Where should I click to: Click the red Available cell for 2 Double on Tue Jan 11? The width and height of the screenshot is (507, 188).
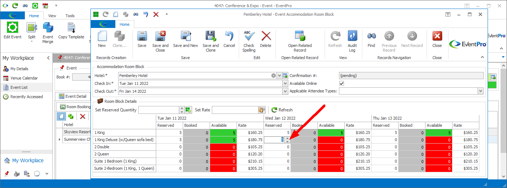(223, 147)
